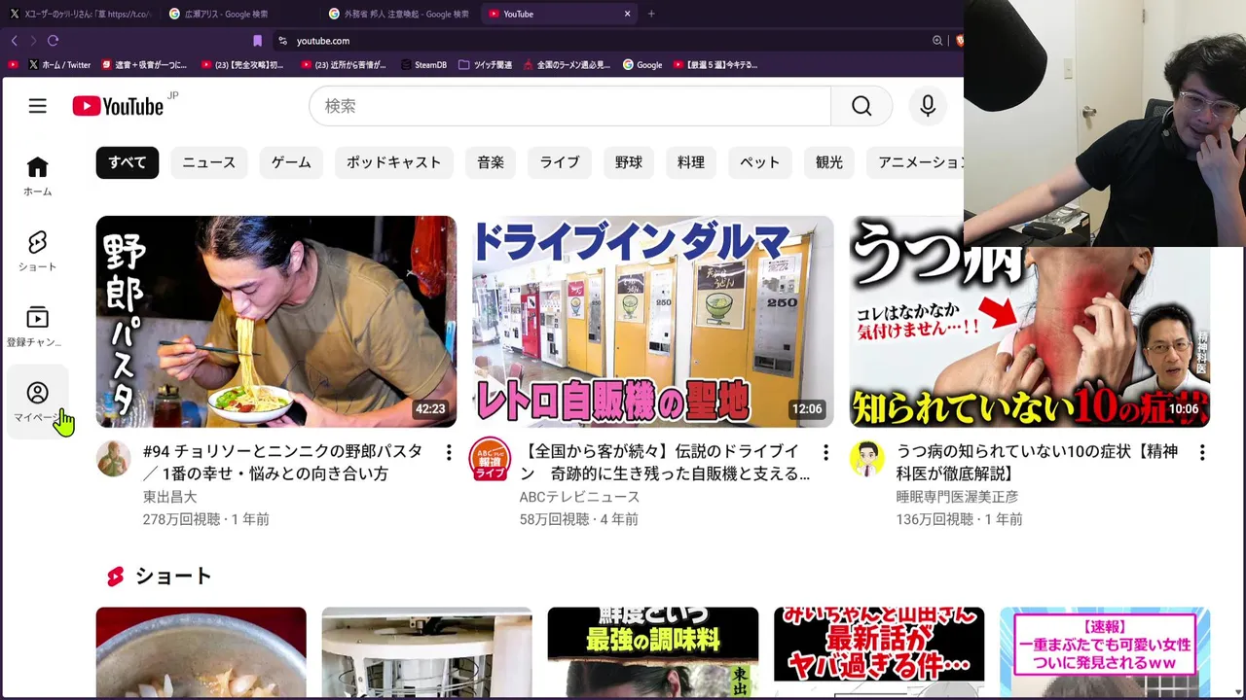Start voice search with microphone icon

[928, 106]
